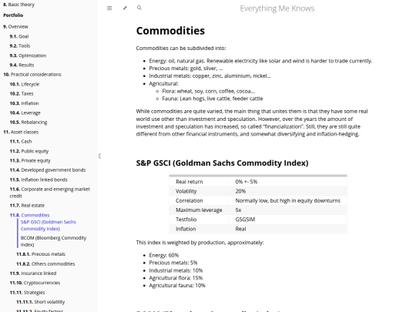This screenshot has height=312, width=416.
Task: Select the Fauna: Lean hogs list item
Action: coord(213,99)
